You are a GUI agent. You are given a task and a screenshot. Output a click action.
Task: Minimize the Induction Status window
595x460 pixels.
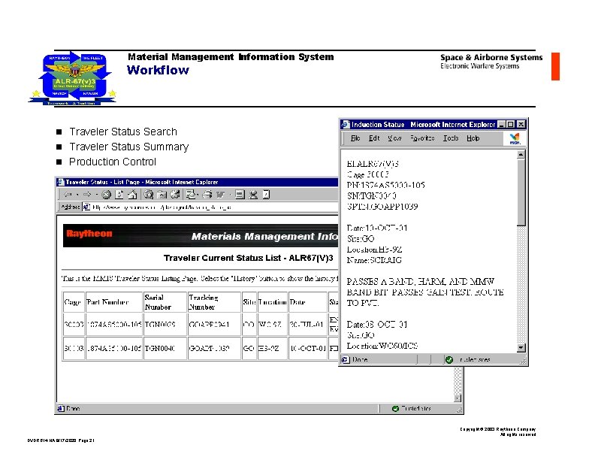502,125
